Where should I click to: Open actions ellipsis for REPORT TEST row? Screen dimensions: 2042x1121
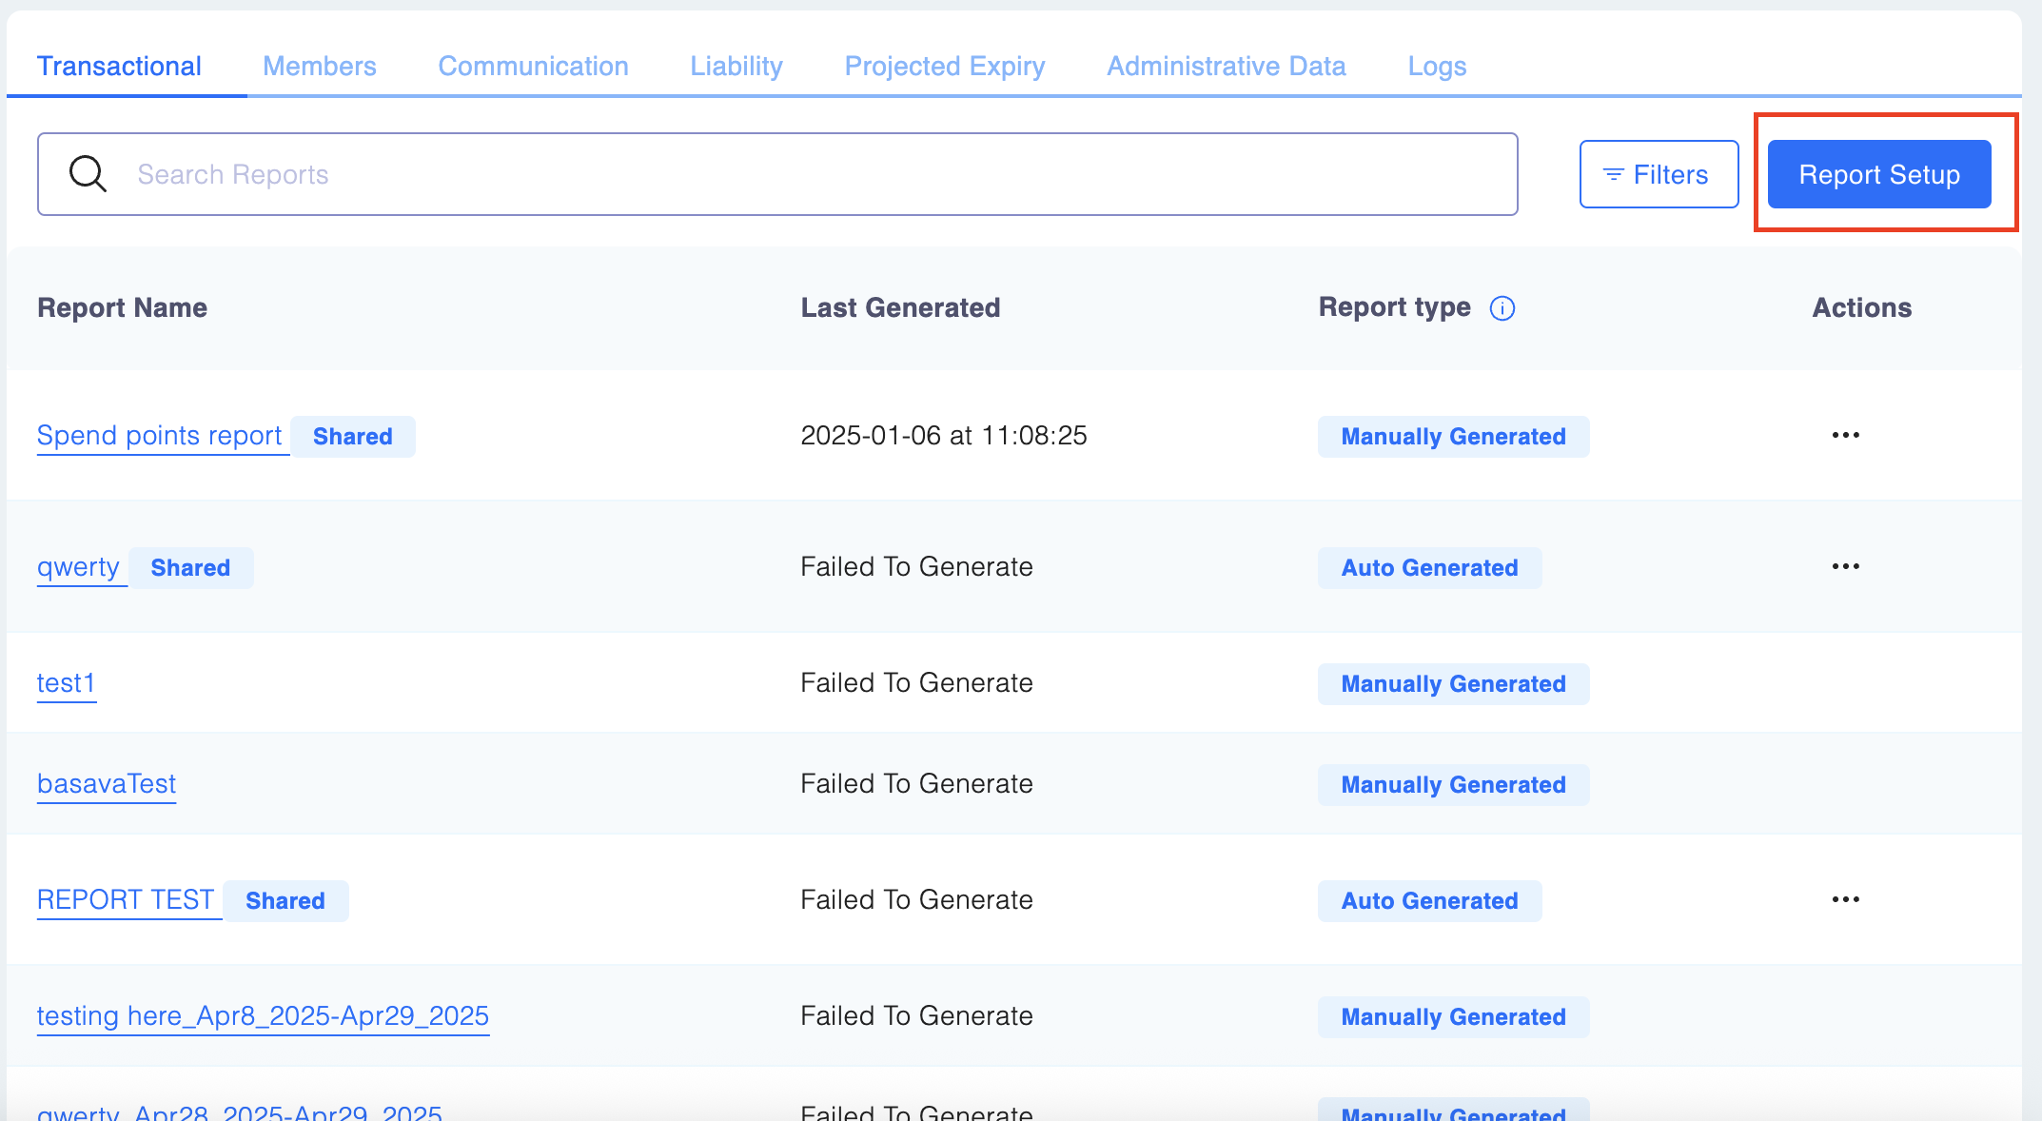pos(1845,899)
